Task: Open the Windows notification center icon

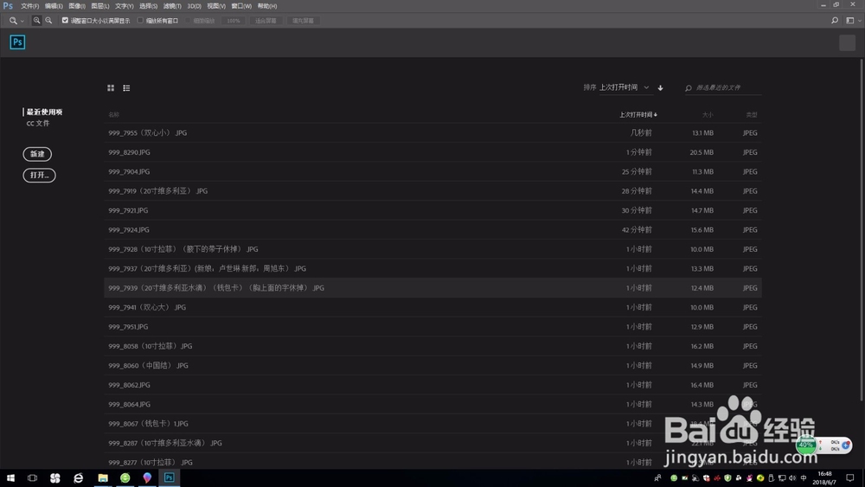Action: point(850,478)
